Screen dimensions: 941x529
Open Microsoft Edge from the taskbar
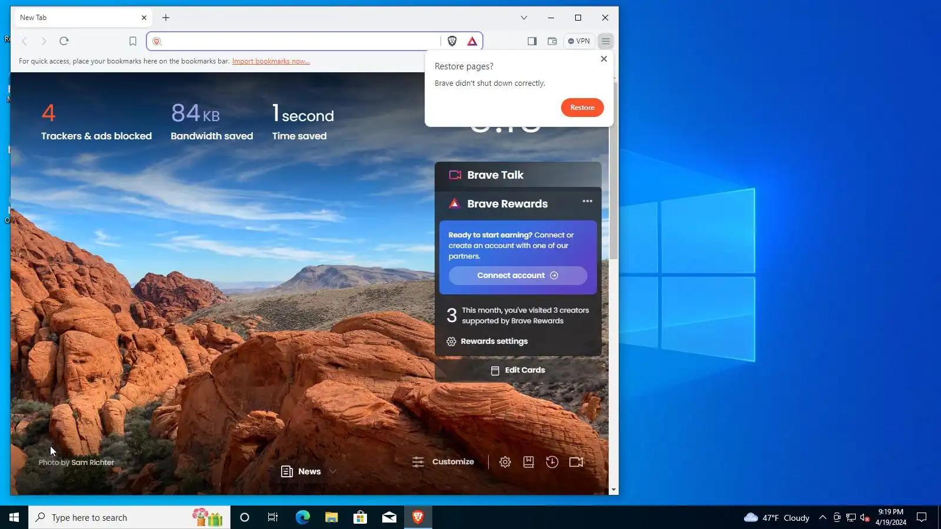[302, 517]
